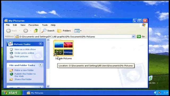Select the Sample Pictures folder thumbnail
Viewport: 170px width, 96px height.
[63, 48]
